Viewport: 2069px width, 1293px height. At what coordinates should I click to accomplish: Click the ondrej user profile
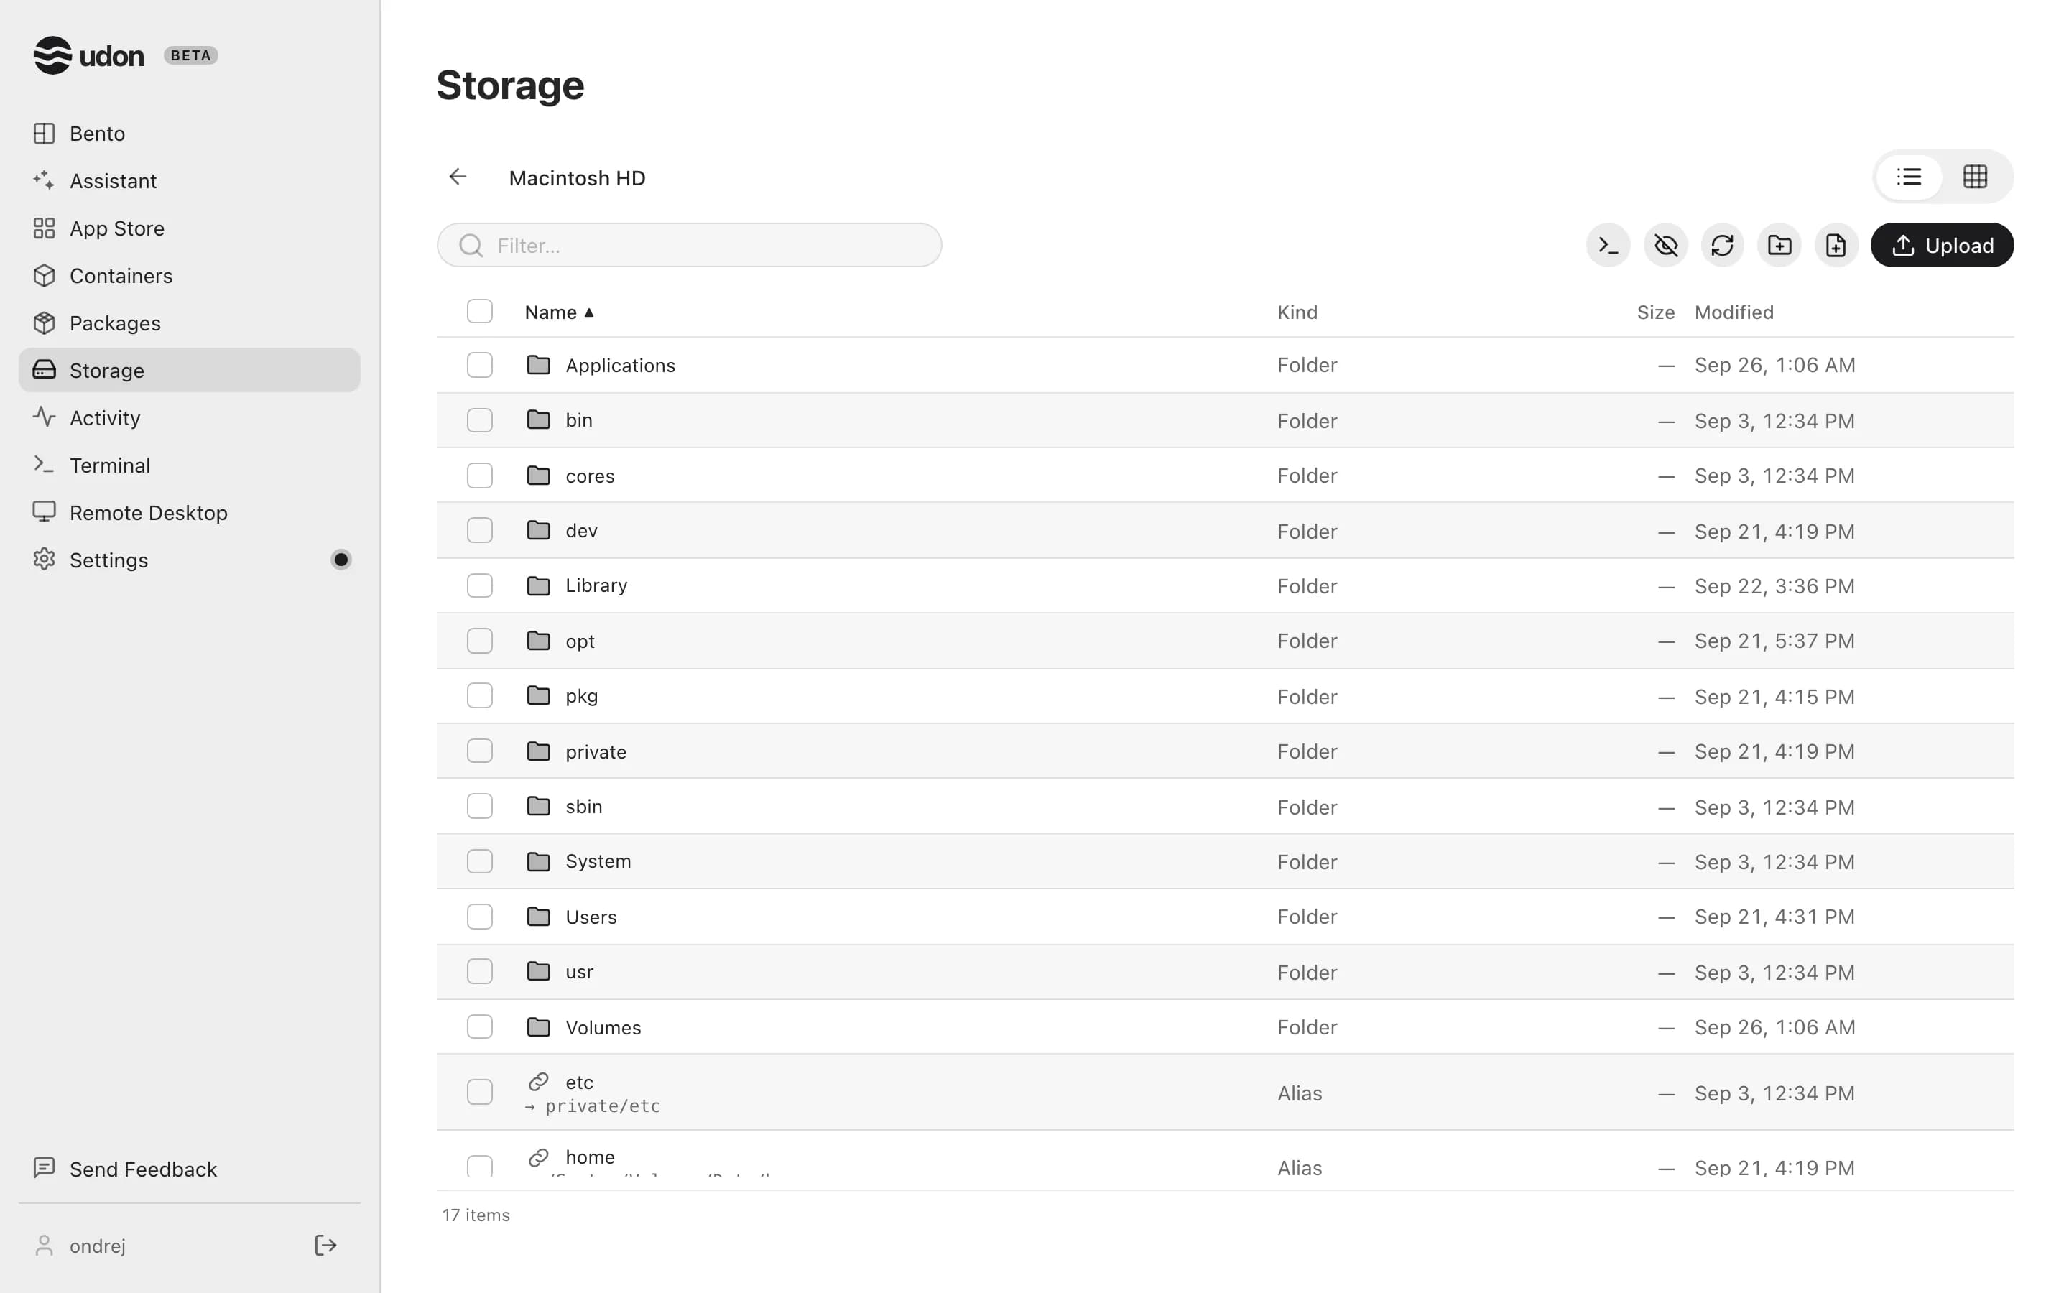click(80, 1246)
